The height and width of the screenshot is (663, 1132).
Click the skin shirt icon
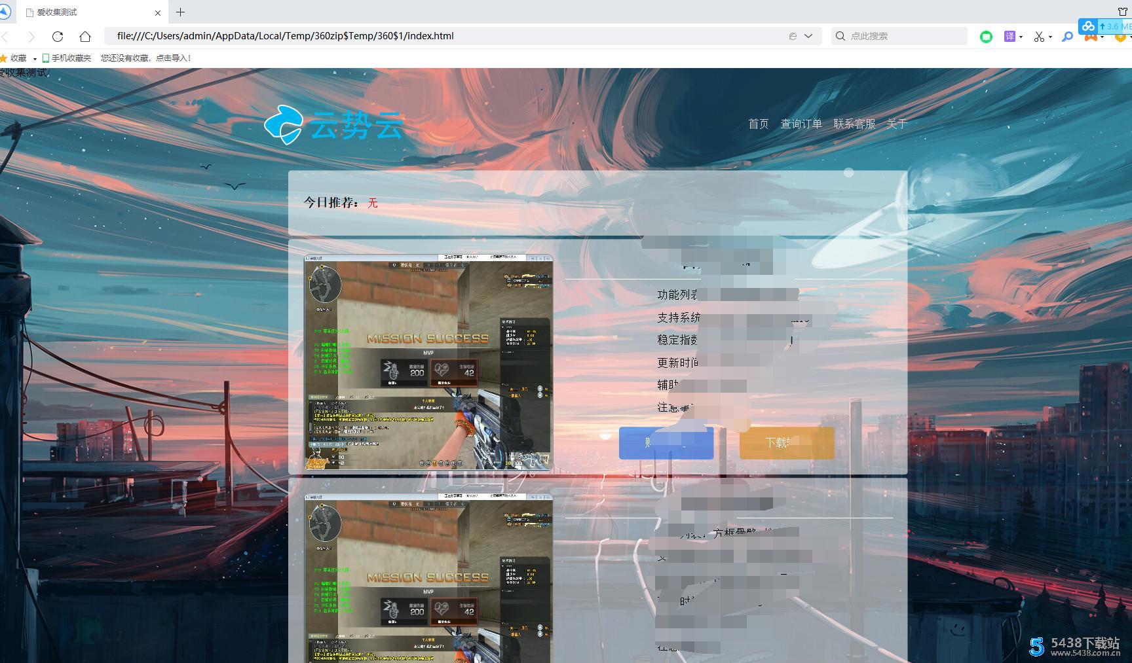pyautogui.click(x=1122, y=11)
